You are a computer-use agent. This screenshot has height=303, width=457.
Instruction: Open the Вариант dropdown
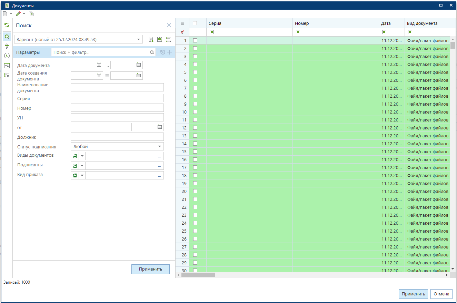(x=138, y=39)
